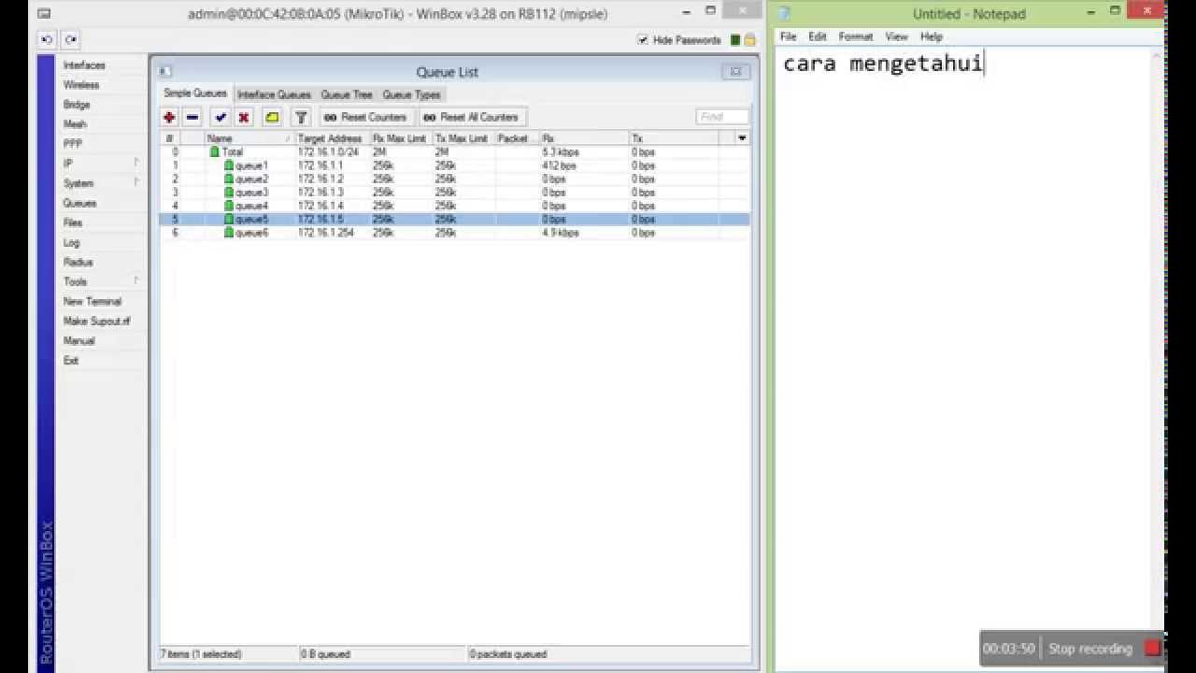The image size is (1196, 673).
Task: Click the green icon of queue4
Action: [229, 206]
